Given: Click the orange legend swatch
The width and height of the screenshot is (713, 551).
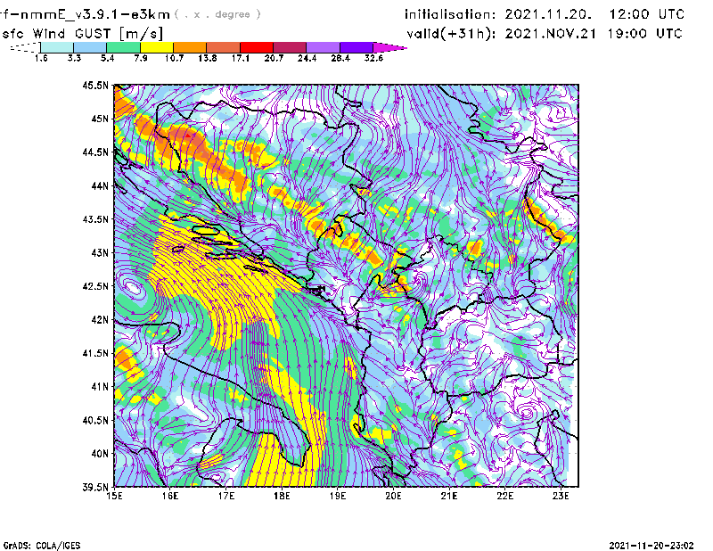Looking at the screenshot, I should click(190, 47).
